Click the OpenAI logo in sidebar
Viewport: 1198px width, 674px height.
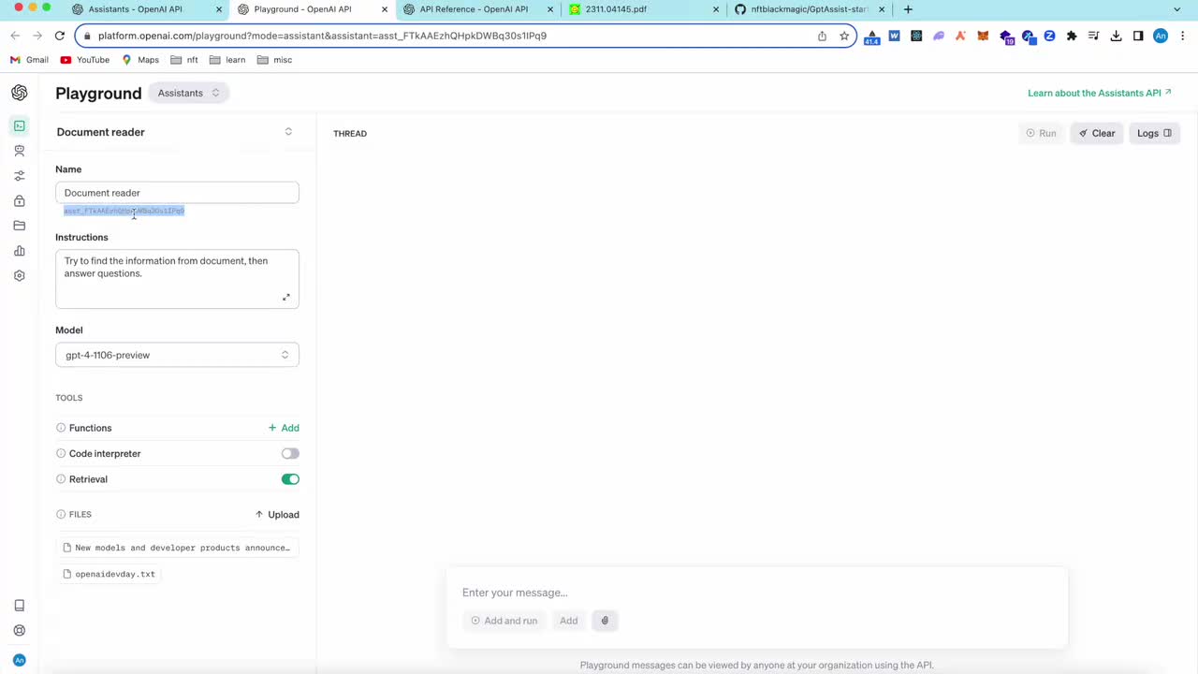(x=19, y=93)
